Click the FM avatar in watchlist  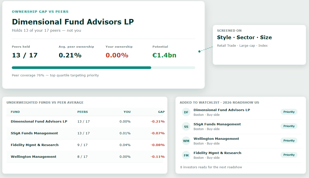click(186, 155)
